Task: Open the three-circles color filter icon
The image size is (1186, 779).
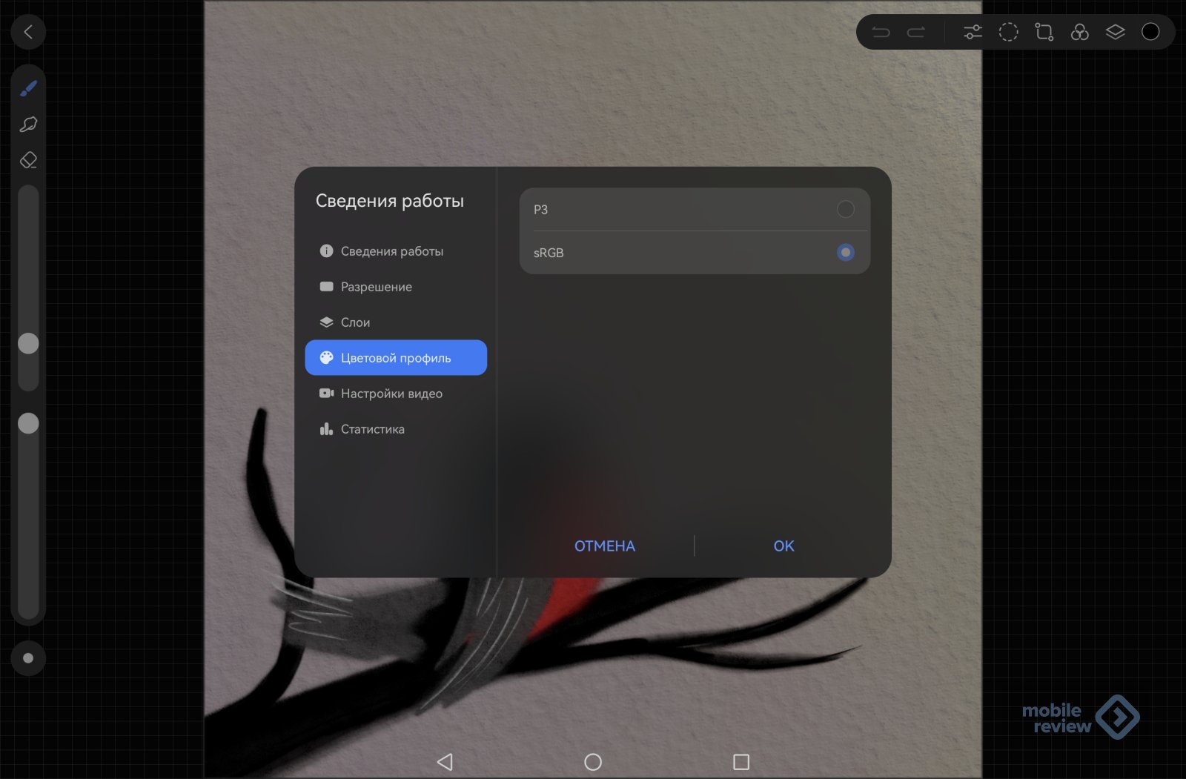Action: tap(1079, 32)
